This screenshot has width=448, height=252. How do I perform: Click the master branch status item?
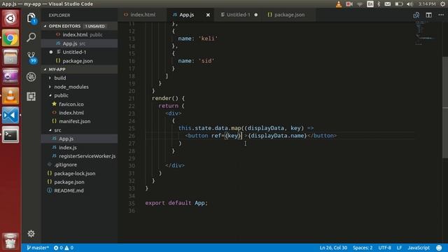tap(38, 248)
